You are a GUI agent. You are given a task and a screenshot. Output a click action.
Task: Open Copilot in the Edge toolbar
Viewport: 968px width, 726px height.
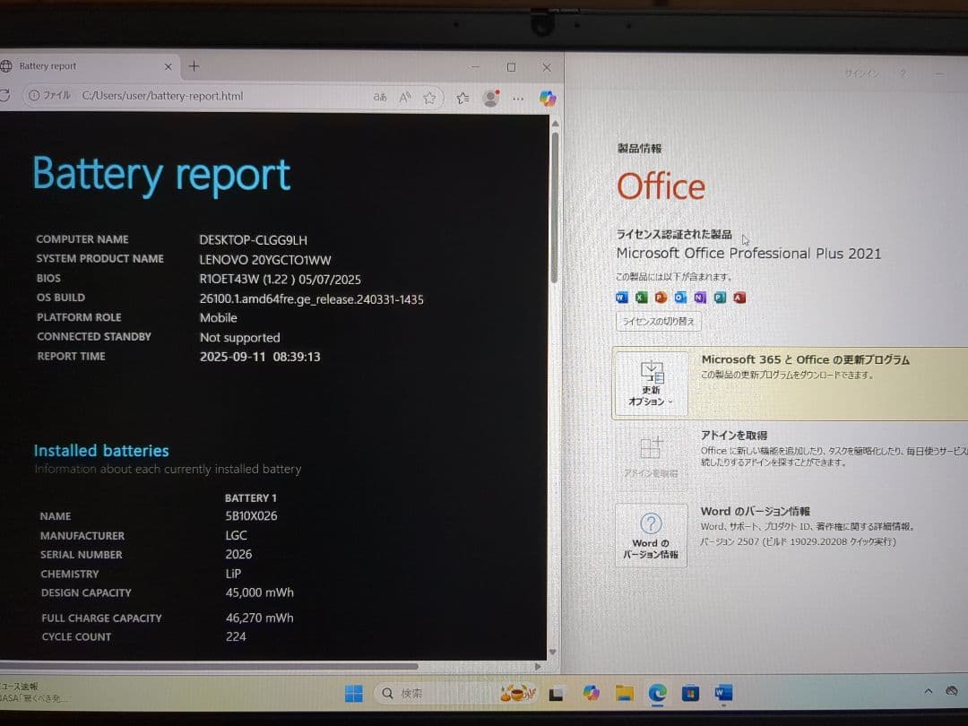click(x=548, y=97)
